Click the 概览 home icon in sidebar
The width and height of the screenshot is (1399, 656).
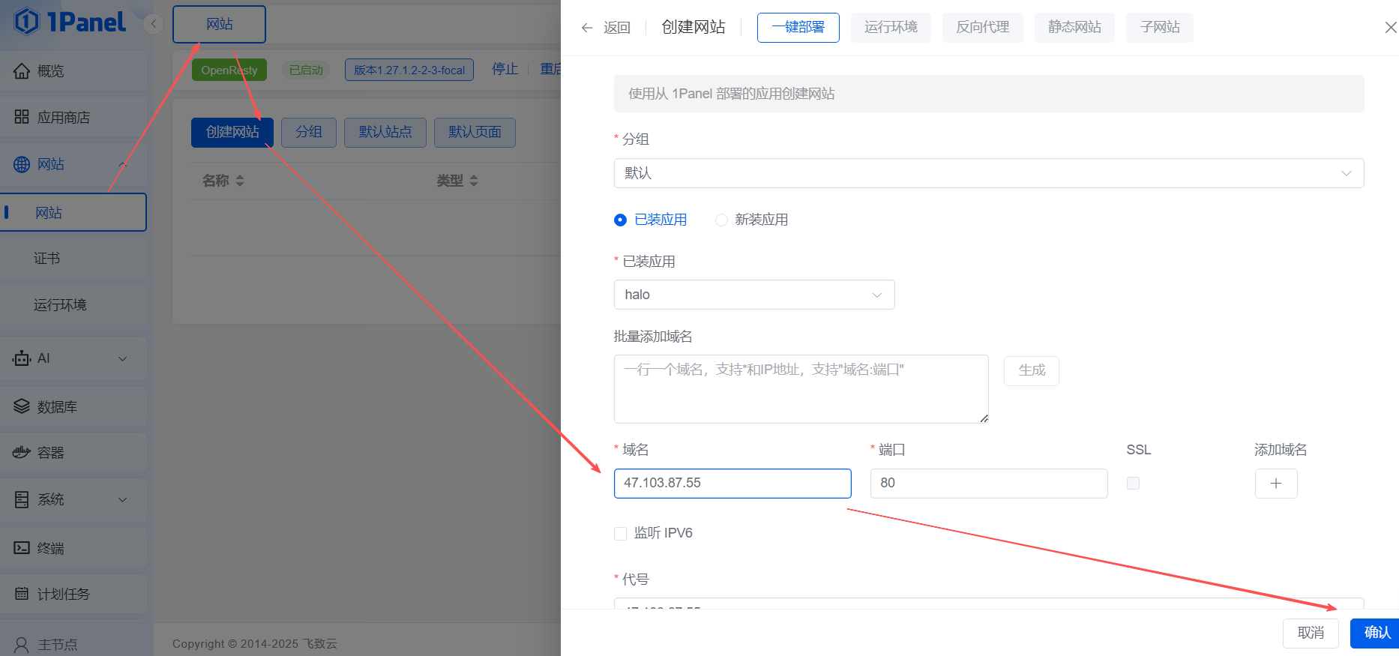coord(22,71)
